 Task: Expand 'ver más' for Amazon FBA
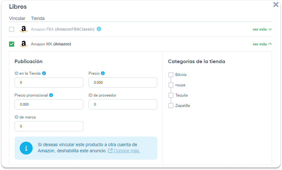(x=262, y=29)
